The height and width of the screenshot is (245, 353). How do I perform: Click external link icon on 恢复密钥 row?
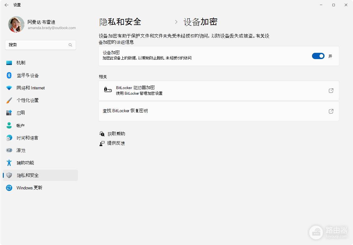coord(331,111)
